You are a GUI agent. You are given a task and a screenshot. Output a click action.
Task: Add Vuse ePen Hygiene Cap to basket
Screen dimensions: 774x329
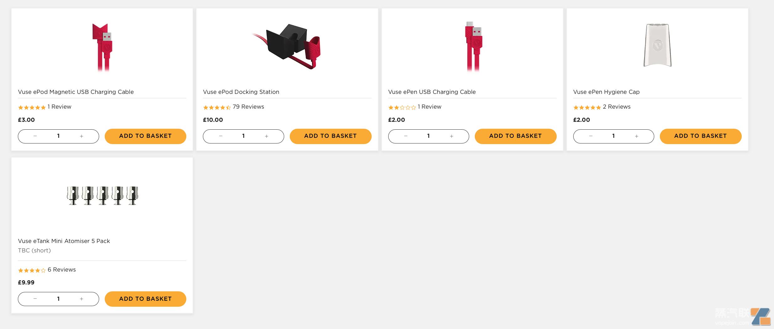[700, 136]
